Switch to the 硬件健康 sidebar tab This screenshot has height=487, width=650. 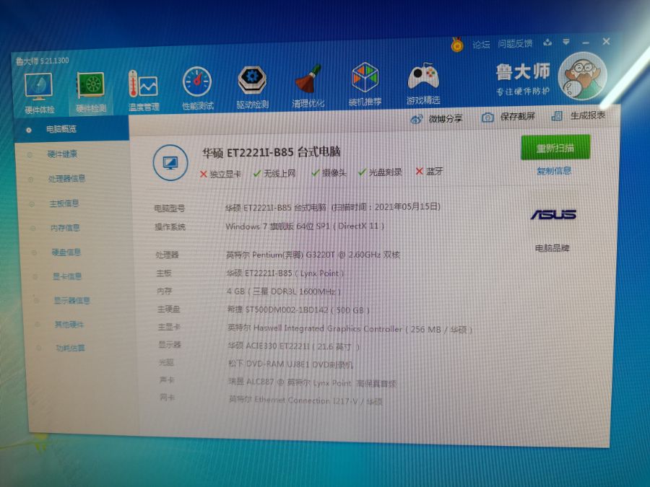tap(62, 154)
